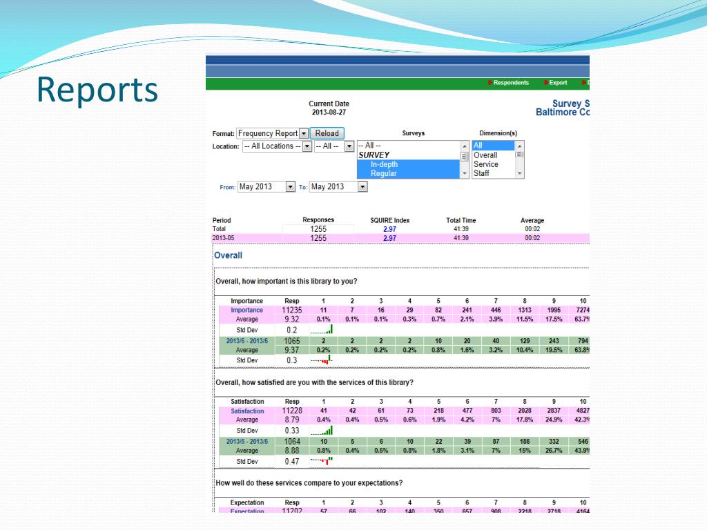The image size is (707, 530).
Task: Click Importance responses value 11235
Action: click(292, 310)
